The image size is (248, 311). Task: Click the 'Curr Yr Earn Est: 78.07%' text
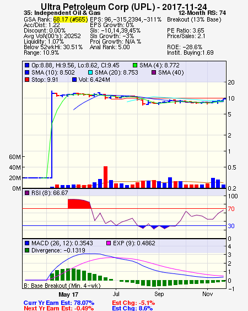click(59, 303)
